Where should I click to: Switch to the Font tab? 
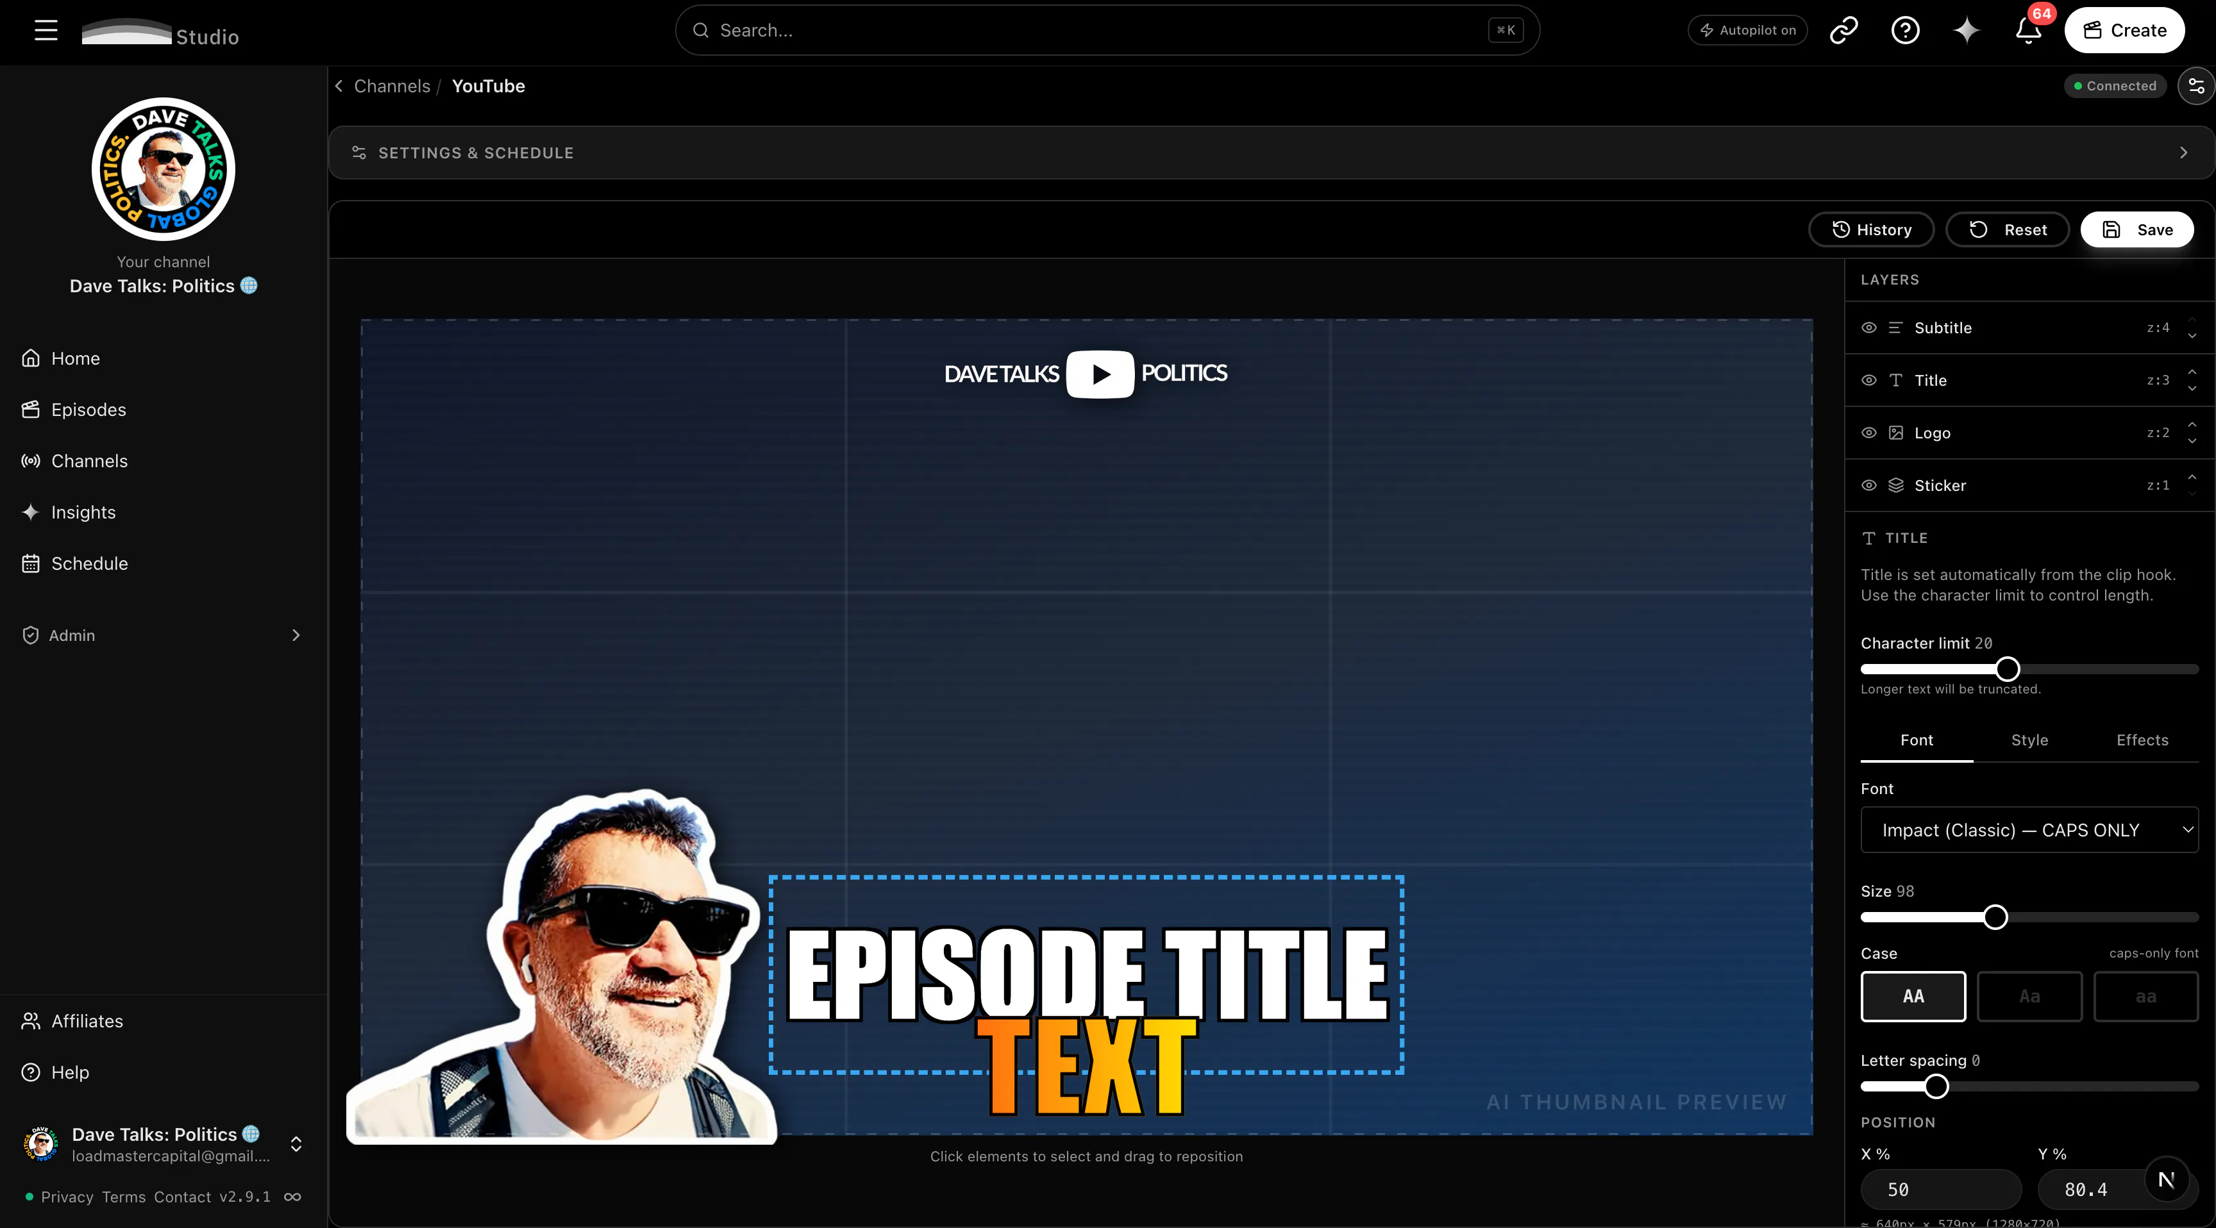point(1917,740)
